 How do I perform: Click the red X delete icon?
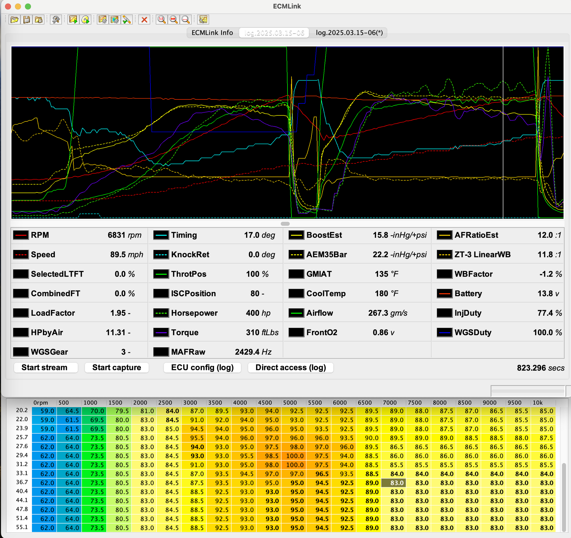coord(144,19)
